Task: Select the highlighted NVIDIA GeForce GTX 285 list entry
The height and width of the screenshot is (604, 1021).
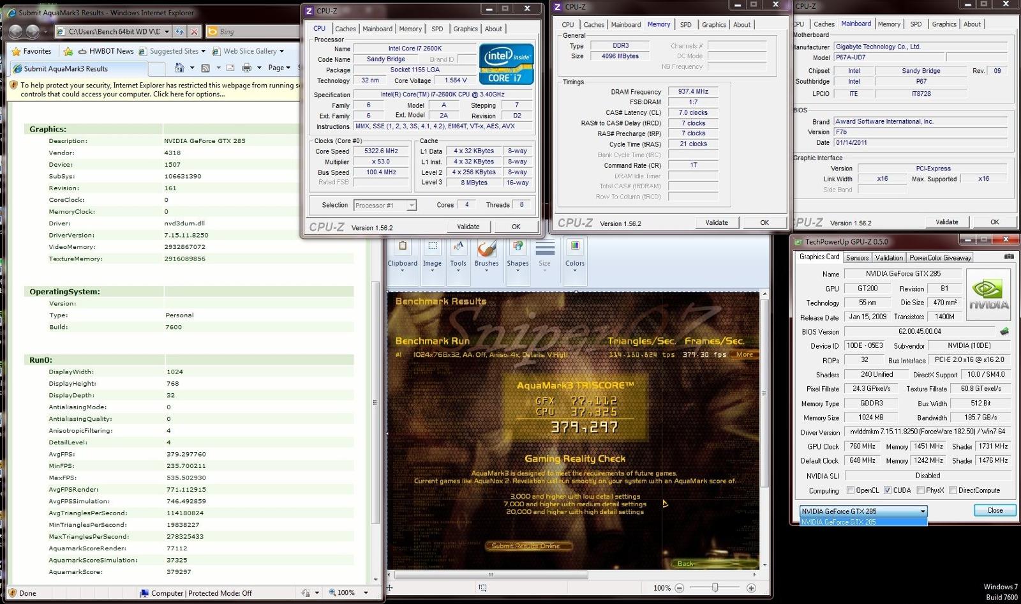Action: [x=863, y=522]
